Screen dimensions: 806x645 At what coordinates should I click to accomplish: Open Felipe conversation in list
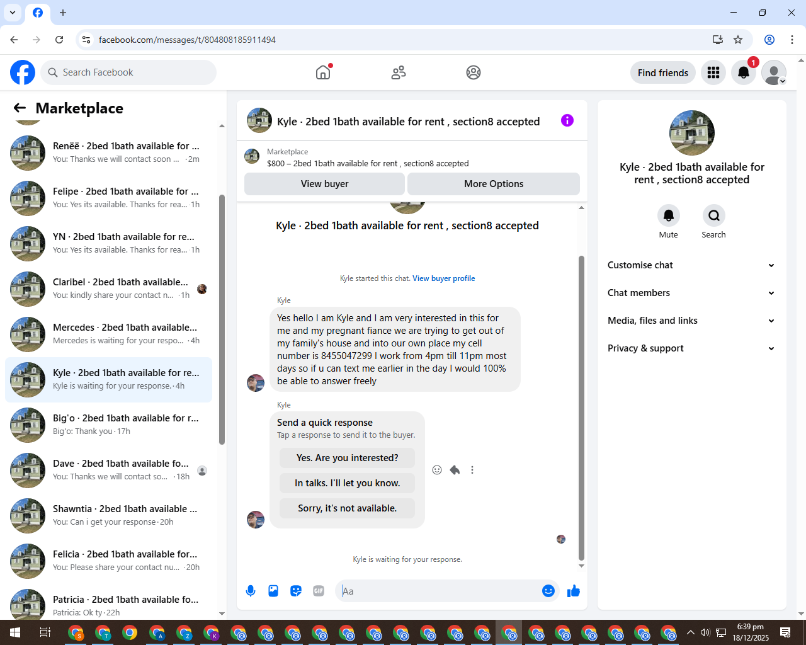pos(108,198)
